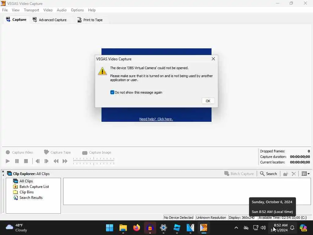Click the Capture Video button
Screen dimensions: 313x235
(x=19, y=152)
